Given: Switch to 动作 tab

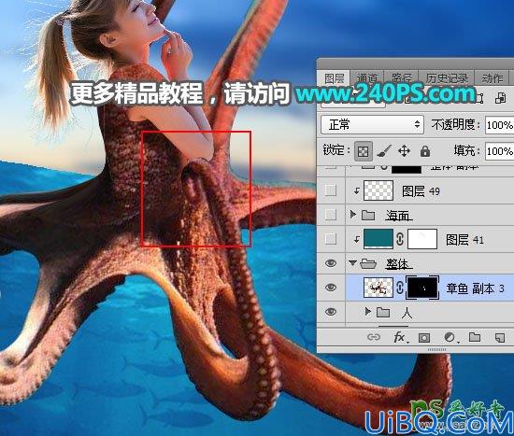Looking at the screenshot, I should 492,78.
